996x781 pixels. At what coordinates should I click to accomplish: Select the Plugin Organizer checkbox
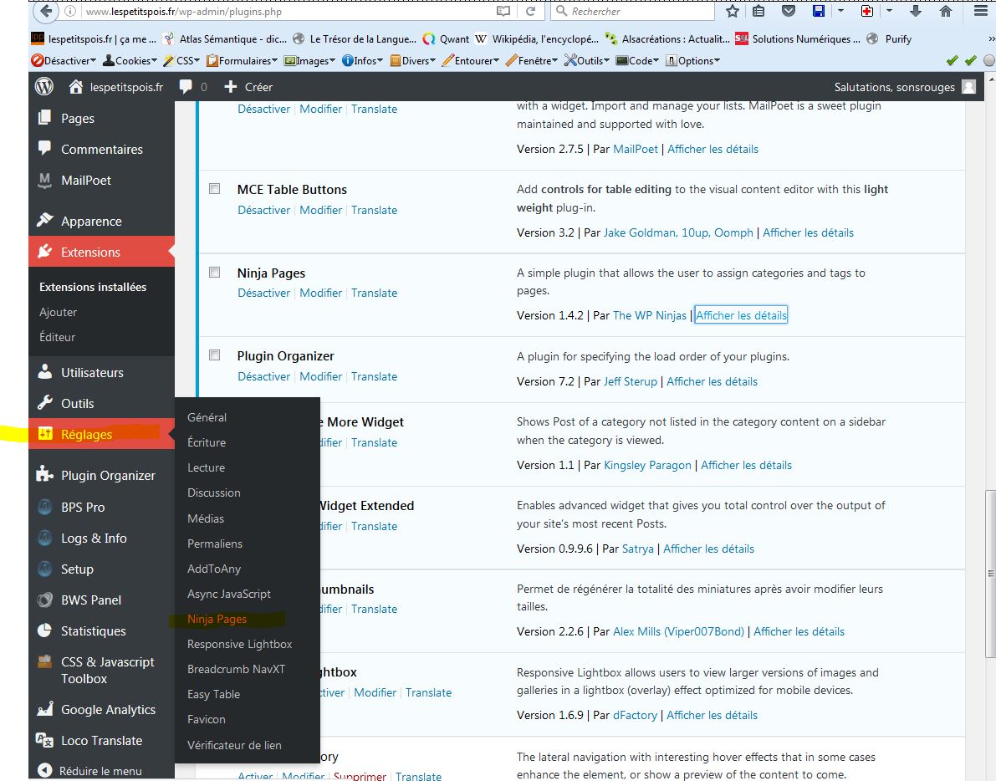point(215,355)
